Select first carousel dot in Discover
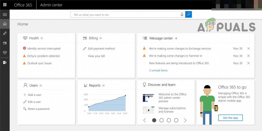262x131 pixels. tap(154, 120)
